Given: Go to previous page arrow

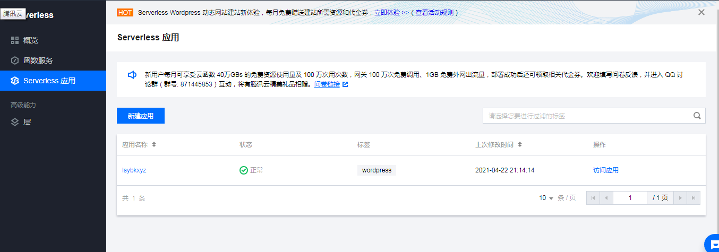Looking at the screenshot, I should pyautogui.click(x=606, y=198).
